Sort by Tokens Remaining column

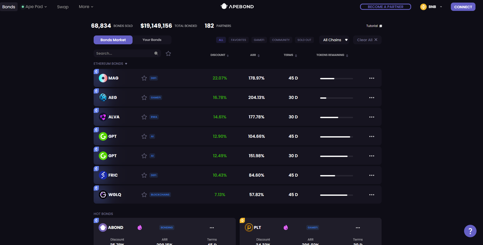[332, 55]
